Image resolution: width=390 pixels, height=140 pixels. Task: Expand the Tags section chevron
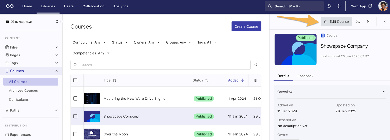56,63
